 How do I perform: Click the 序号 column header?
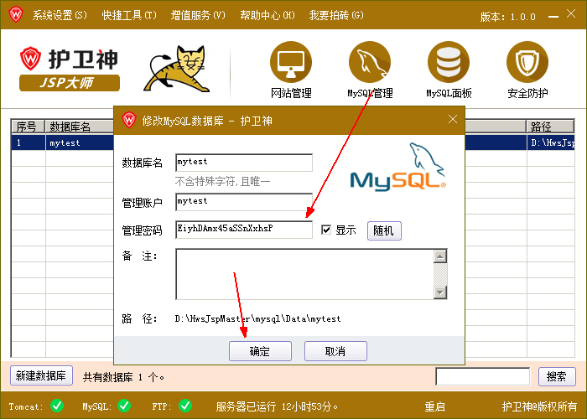click(x=29, y=127)
